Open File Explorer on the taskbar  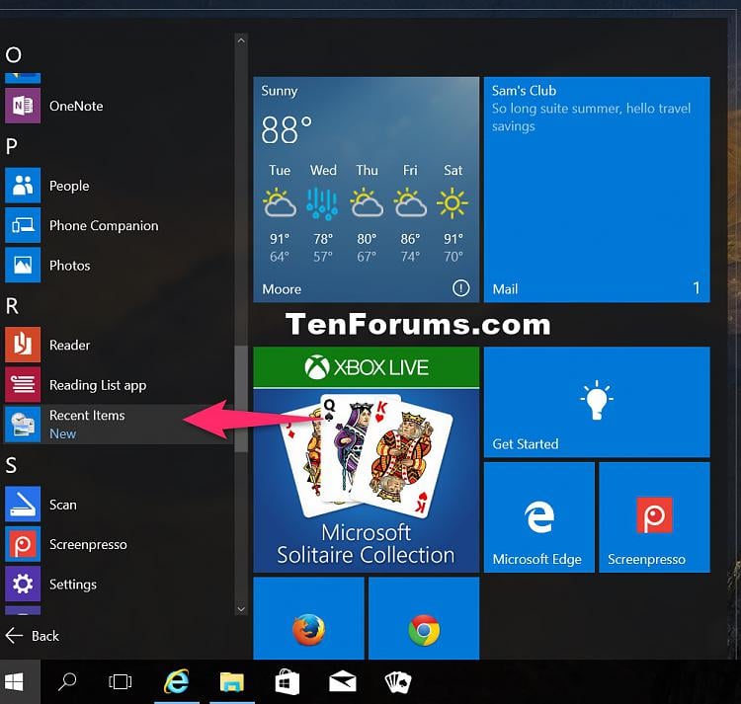coord(231,682)
